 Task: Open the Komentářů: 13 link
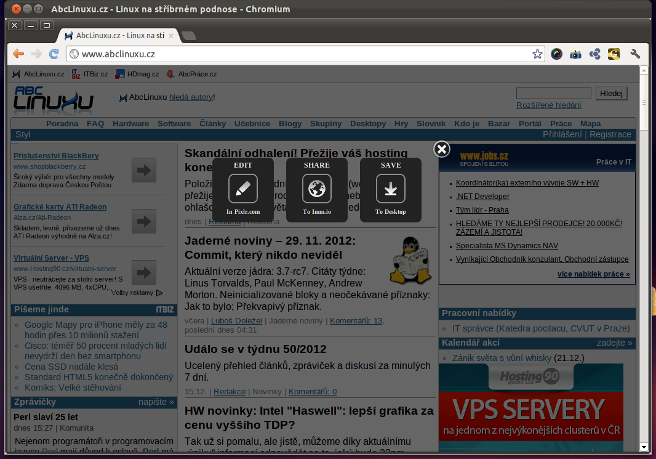tap(356, 321)
